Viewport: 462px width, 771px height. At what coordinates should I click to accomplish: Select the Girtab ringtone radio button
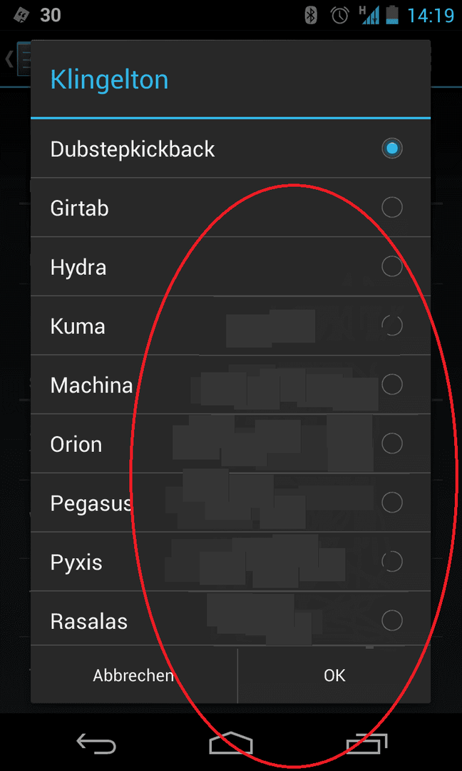click(x=392, y=208)
